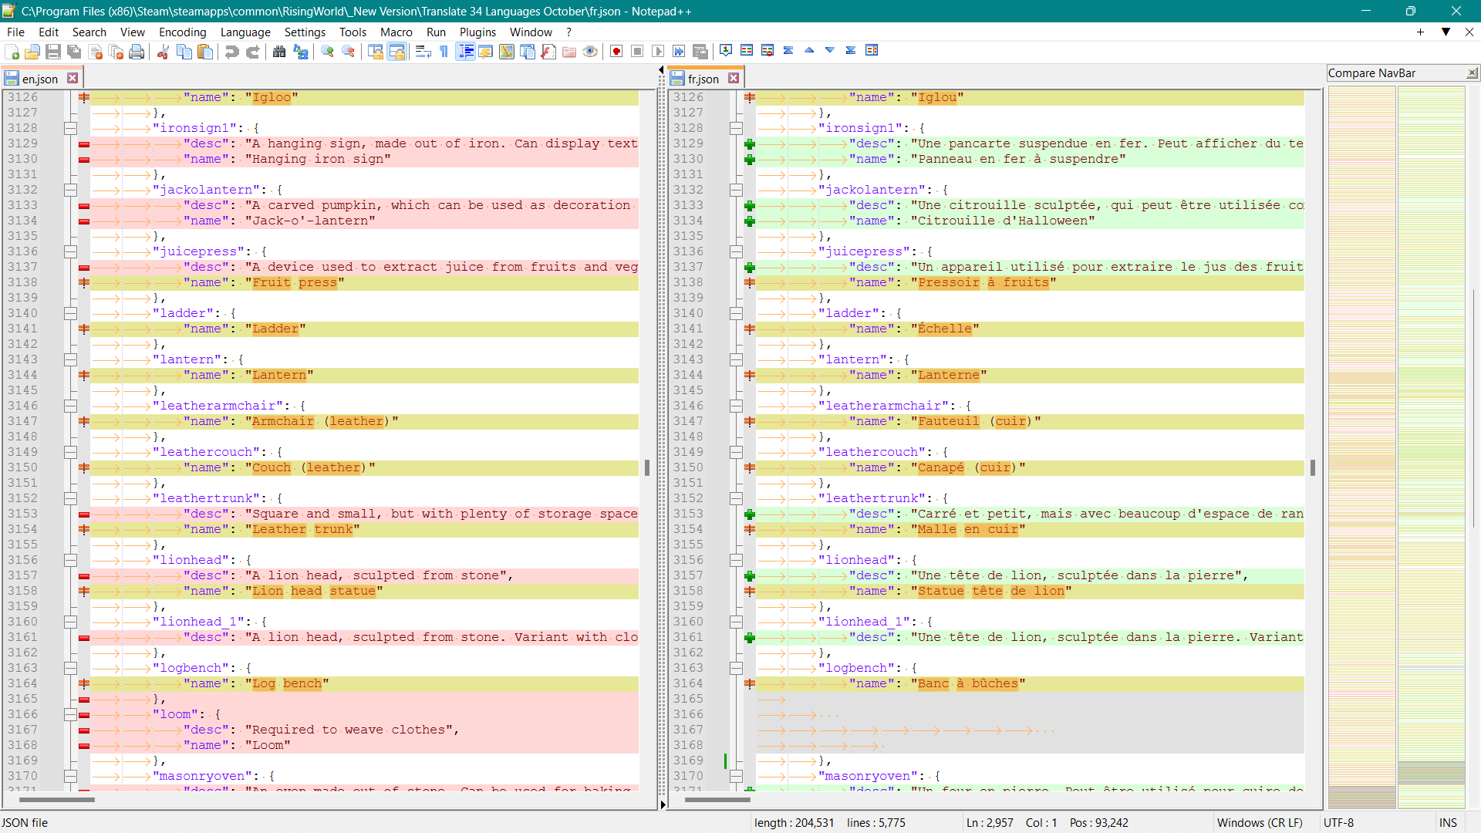Click the Undo arrow icon
The width and height of the screenshot is (1481, 833).
(231, 52)
